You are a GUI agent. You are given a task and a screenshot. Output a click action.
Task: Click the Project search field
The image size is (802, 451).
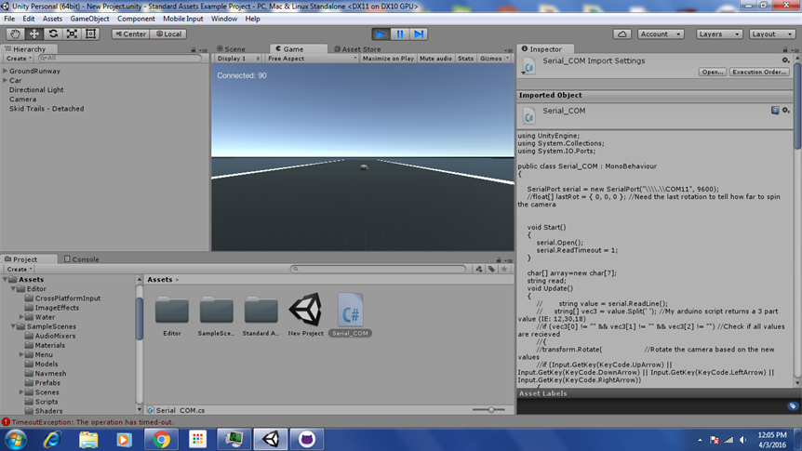pyautogui.click(x=379, y=269)
